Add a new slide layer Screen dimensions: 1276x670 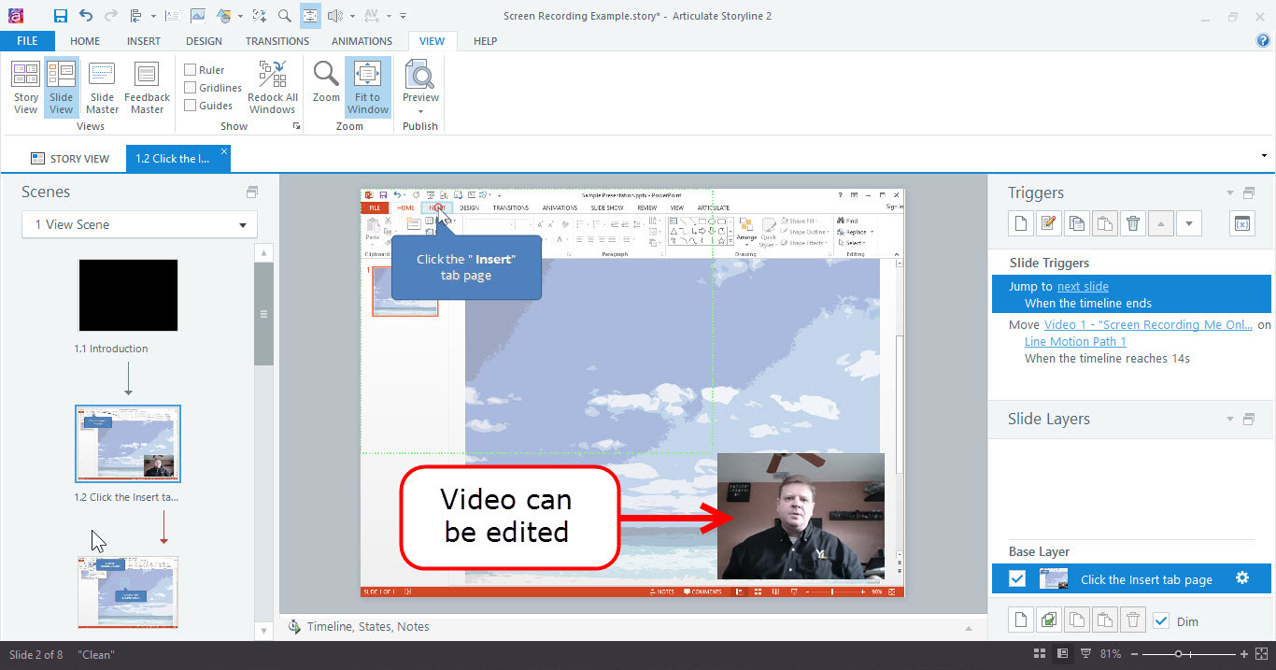(1021, 620)
